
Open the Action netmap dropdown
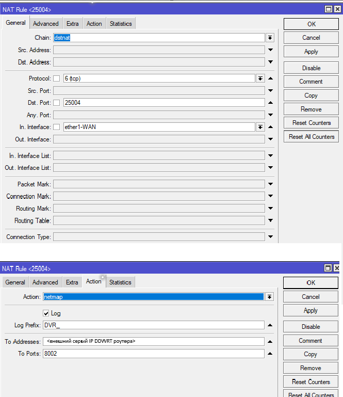click(x=269, y=297)
